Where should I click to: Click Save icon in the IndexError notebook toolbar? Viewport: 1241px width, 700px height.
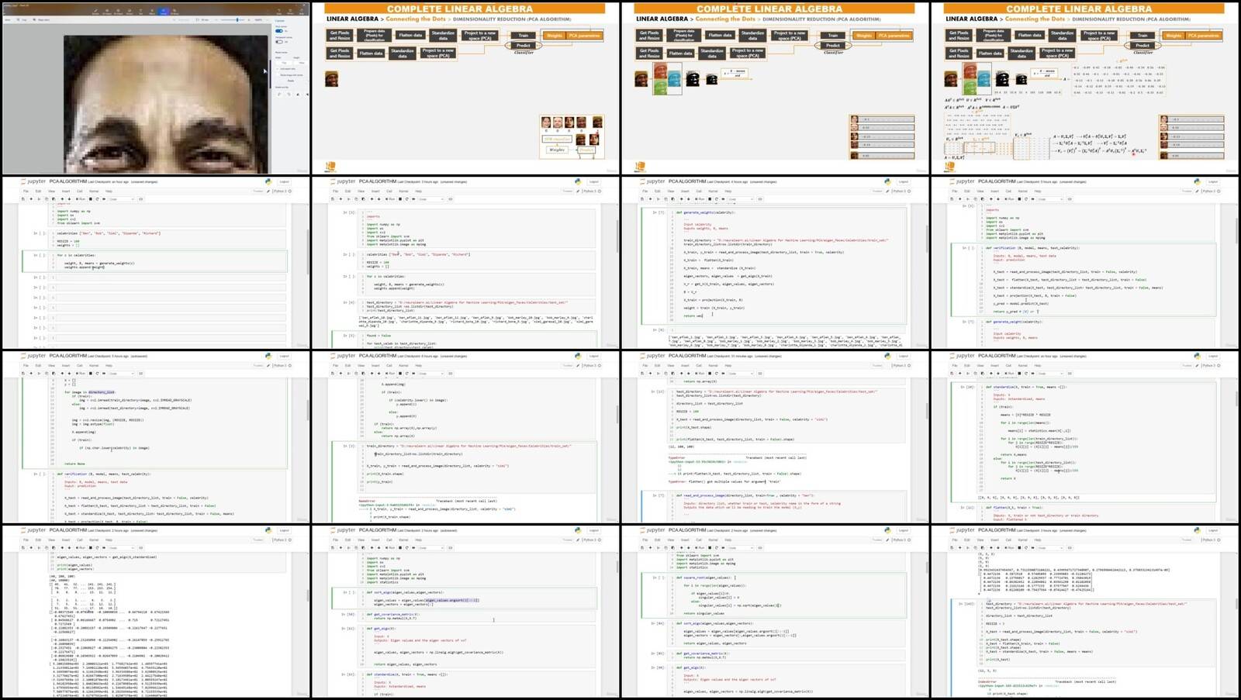(x=953, y=548)
